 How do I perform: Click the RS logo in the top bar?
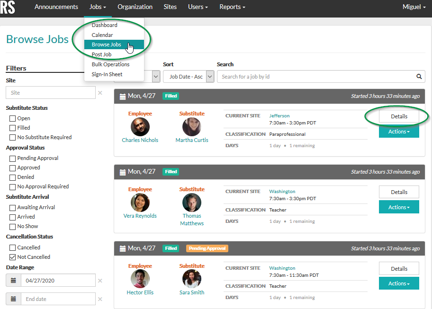[x=8, y=7]
